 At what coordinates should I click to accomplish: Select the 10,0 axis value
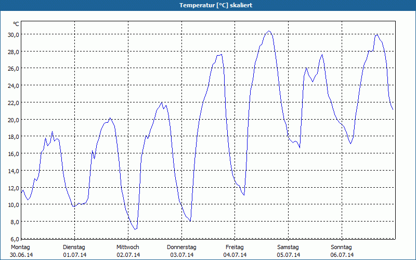(14, 205)
